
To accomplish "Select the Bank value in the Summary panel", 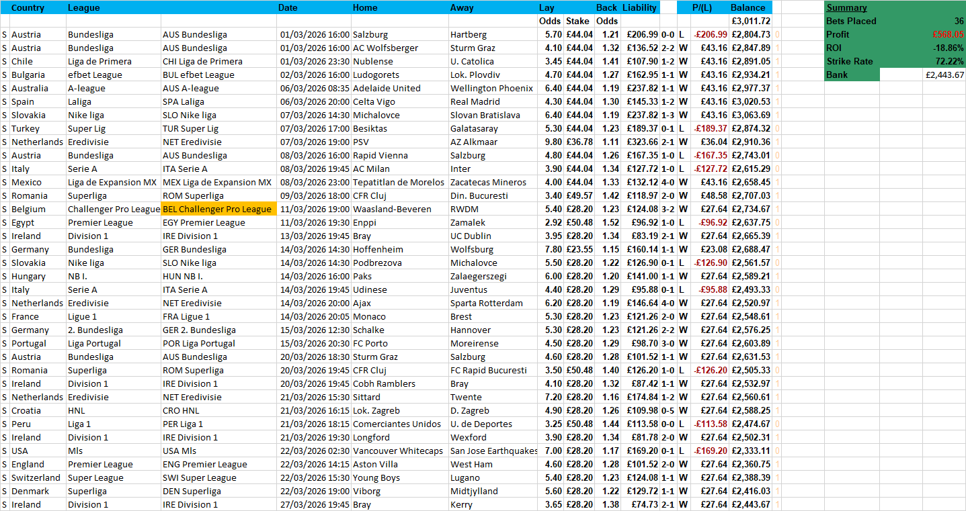I will click(x=944, y=75).
